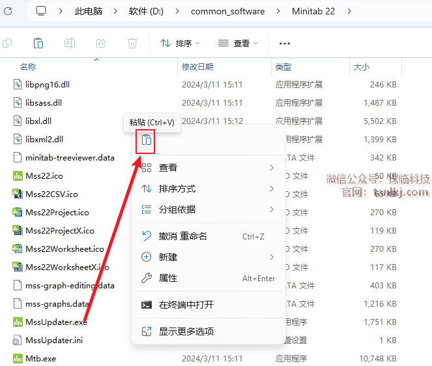Open the 查看 view dropdown in toolbar
Image resolution: width=432 pixels, height=366 pixels.
(238, 43)
